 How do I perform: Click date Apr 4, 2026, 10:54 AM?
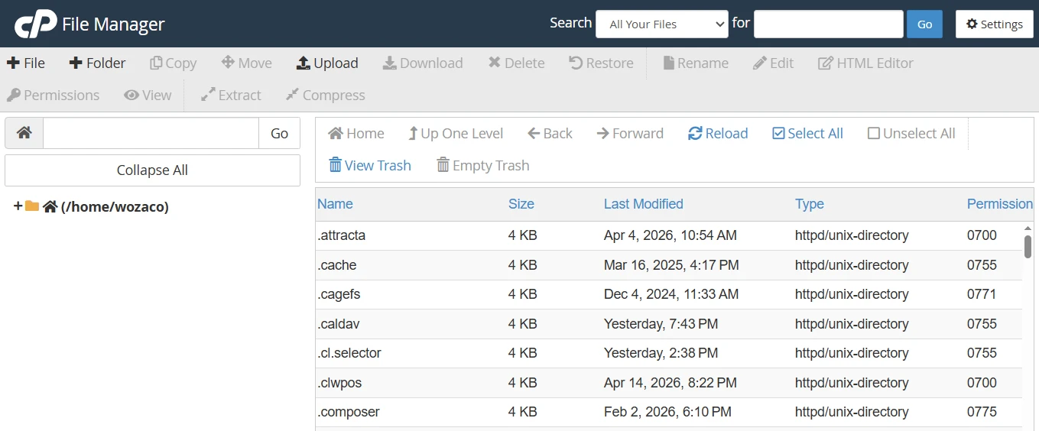(670, 235)
